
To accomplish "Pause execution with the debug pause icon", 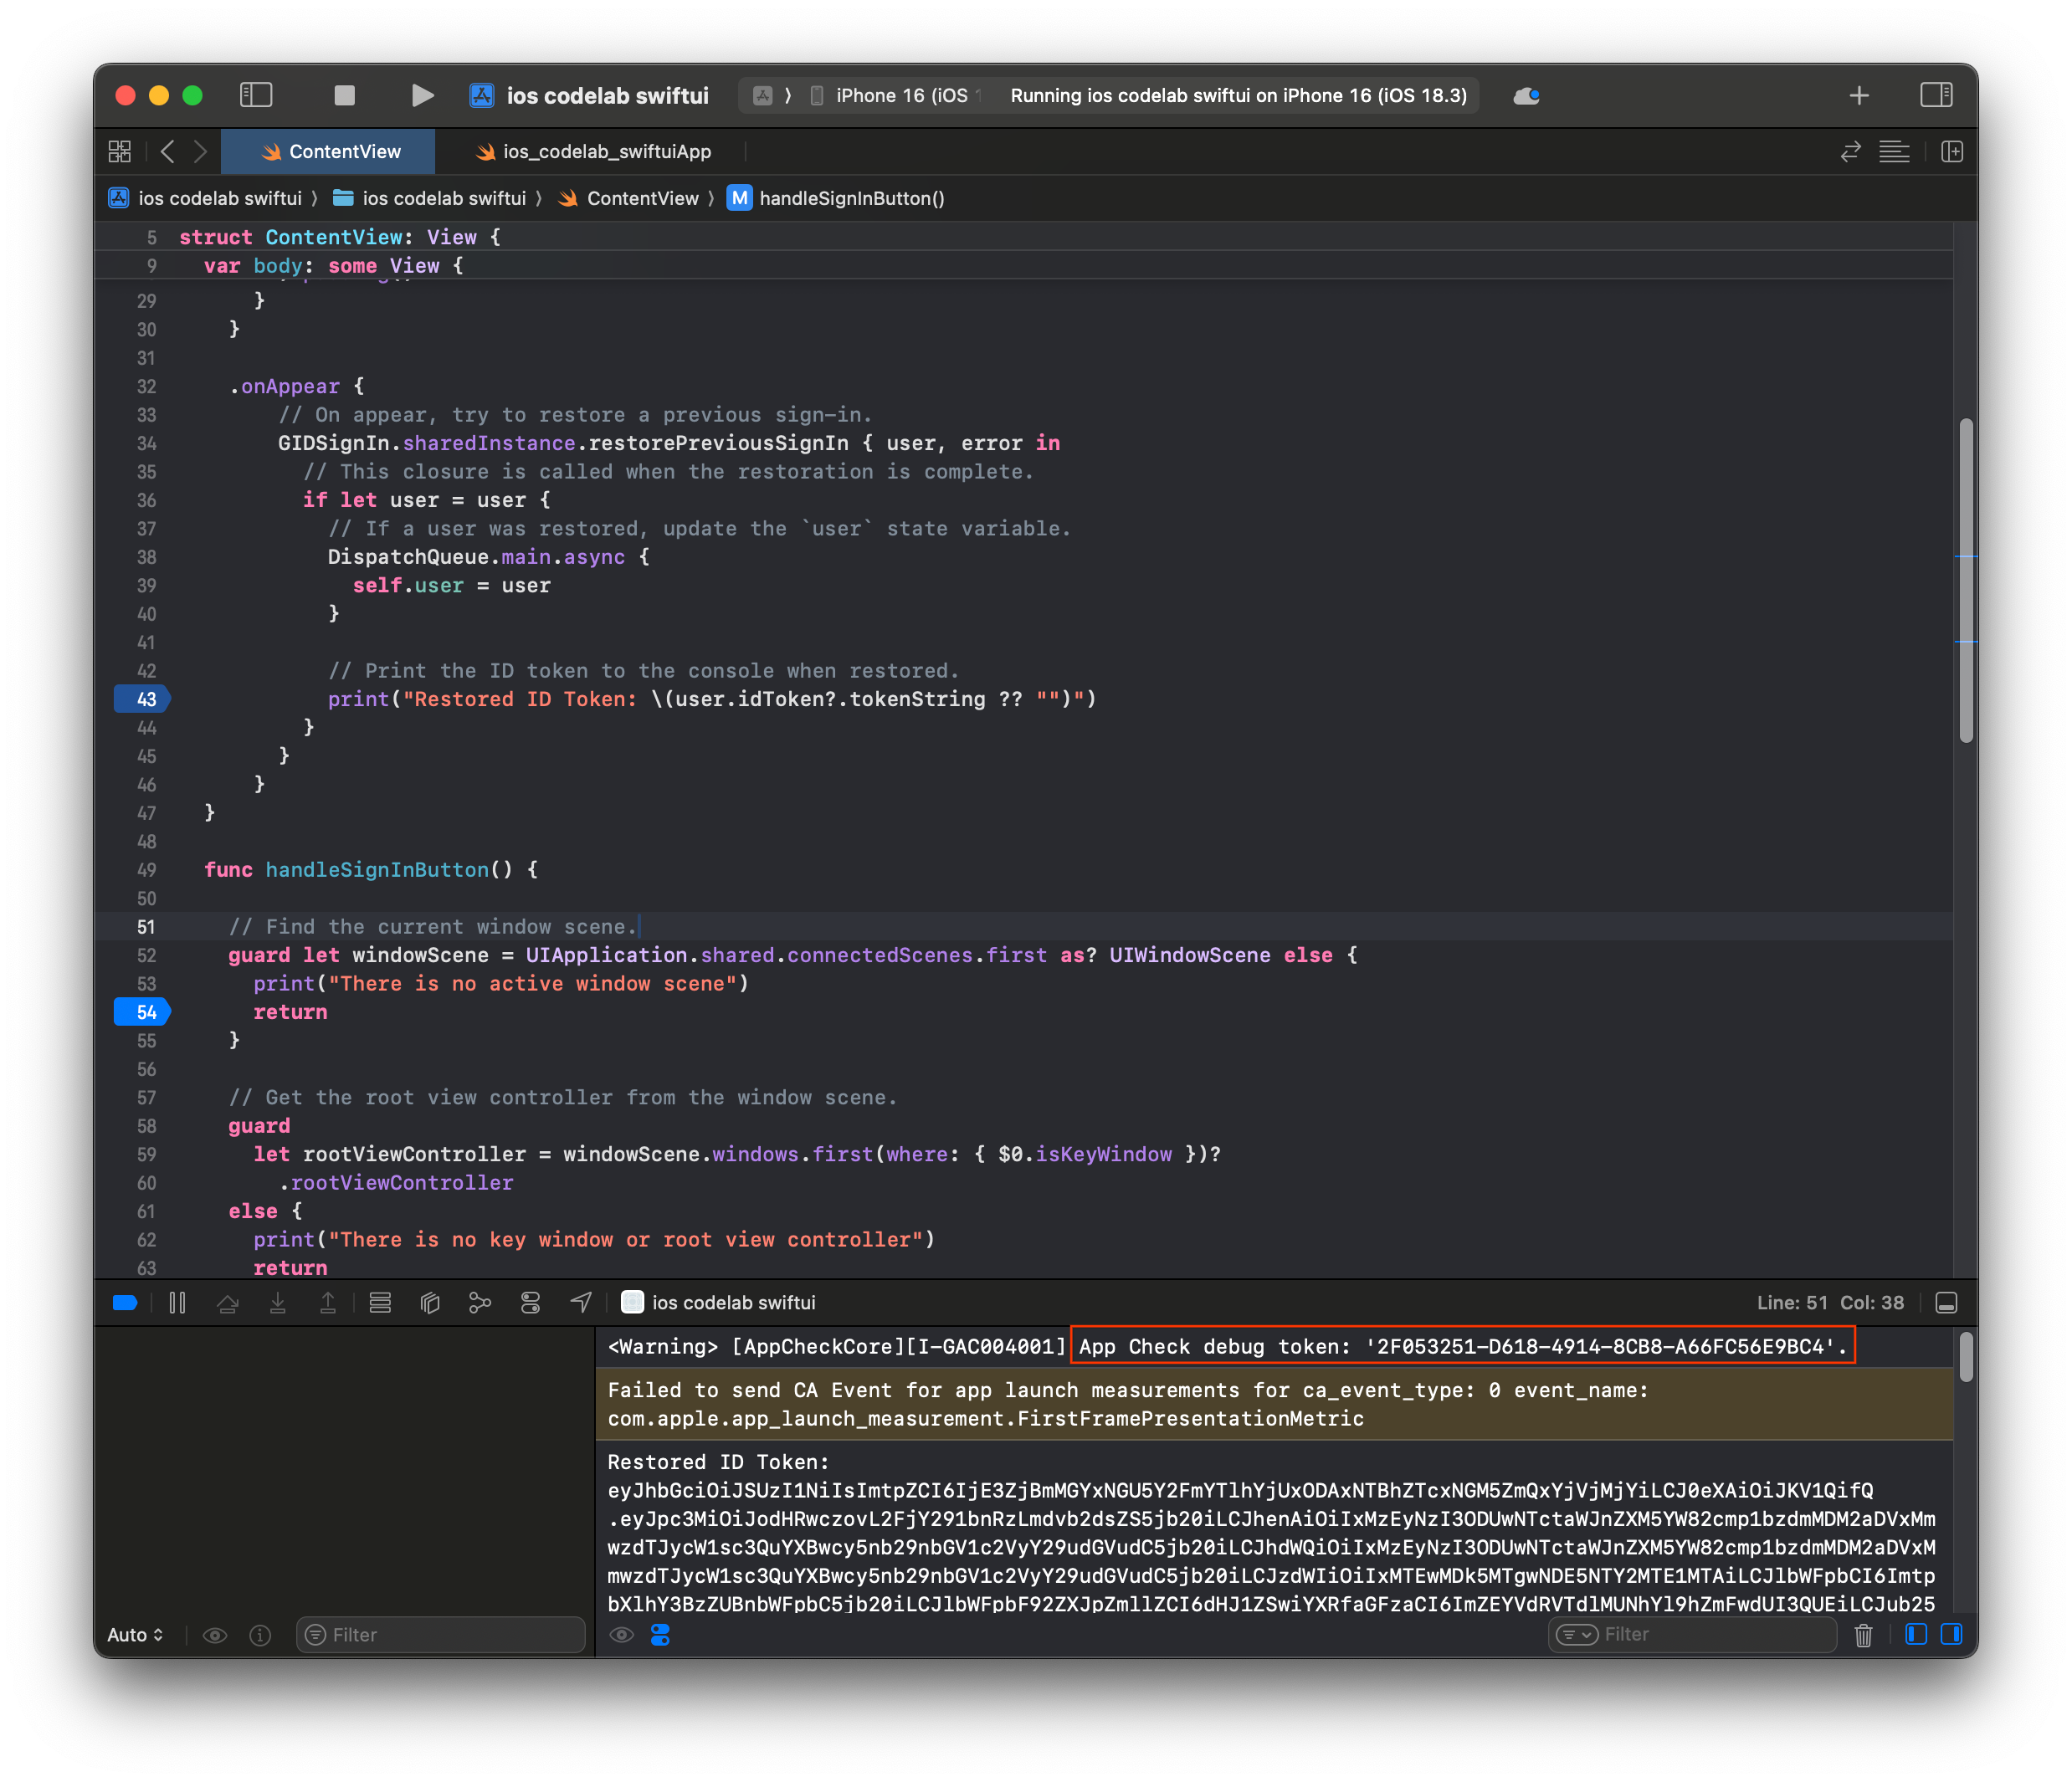I will point(177,1302).
